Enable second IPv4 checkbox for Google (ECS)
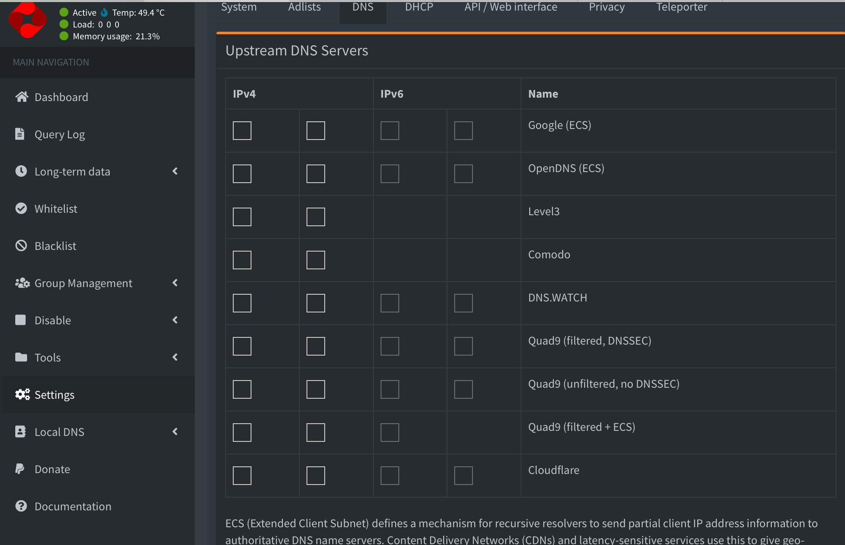 pyautogui.click(x=316, y=131)
